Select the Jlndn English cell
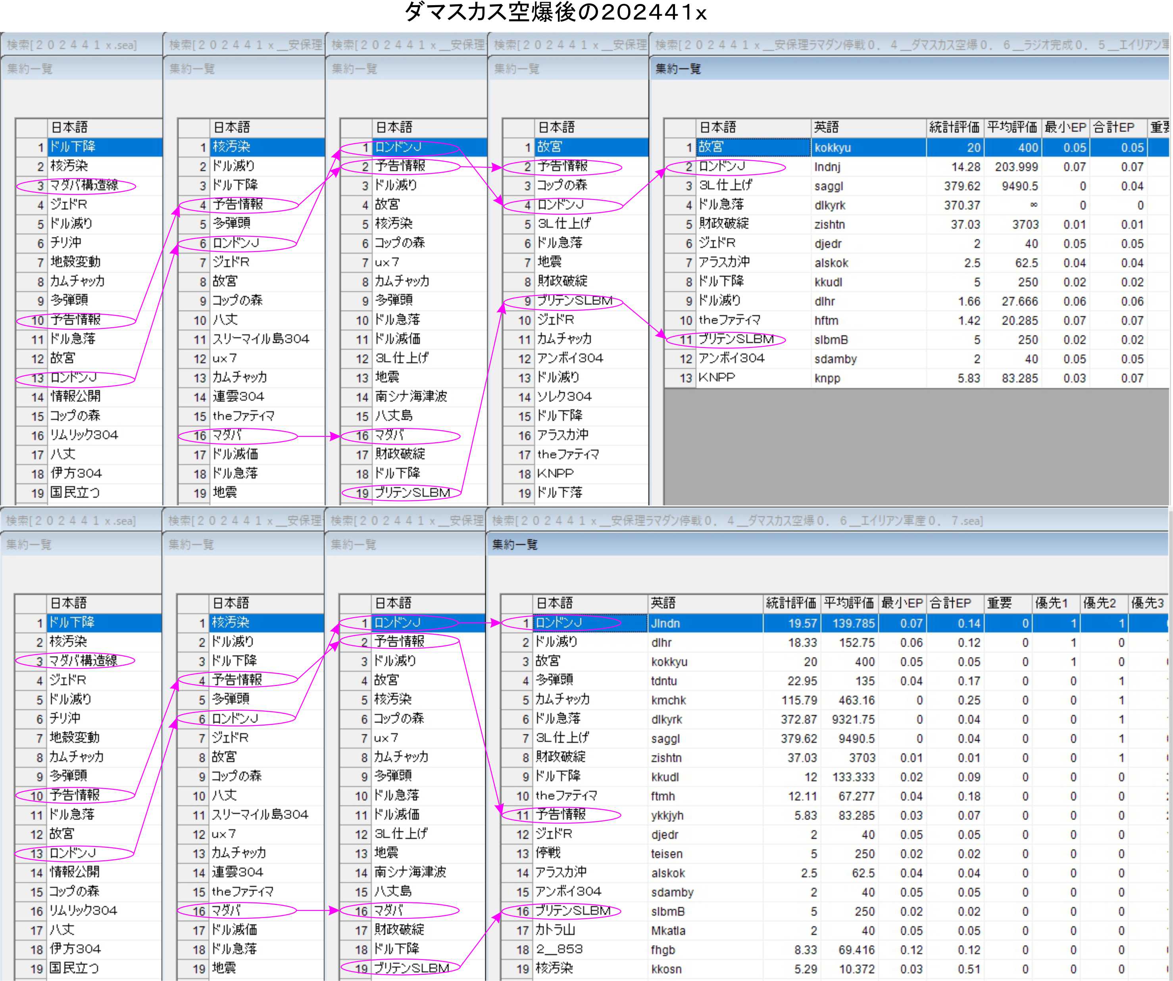The height and width of the screenshot is (981, 1173). coord(705,623)
